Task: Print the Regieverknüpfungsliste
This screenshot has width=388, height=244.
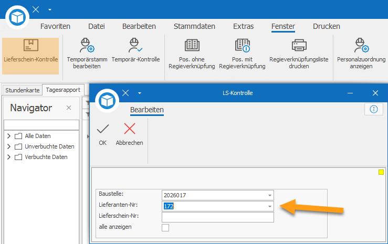Action: point(299,54)
